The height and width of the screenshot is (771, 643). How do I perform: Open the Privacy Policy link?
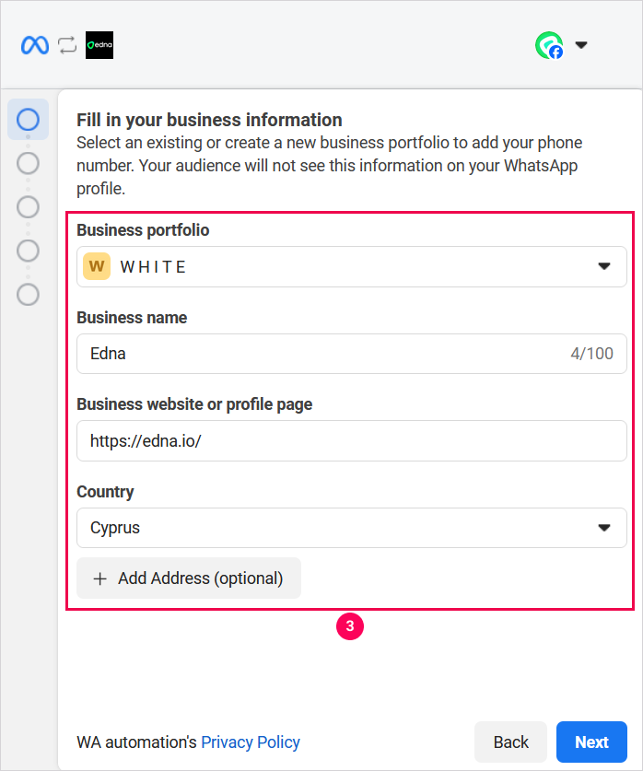(251, 742)
